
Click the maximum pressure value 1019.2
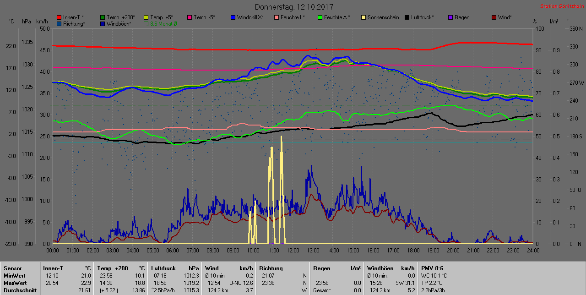tap(191, 283)
